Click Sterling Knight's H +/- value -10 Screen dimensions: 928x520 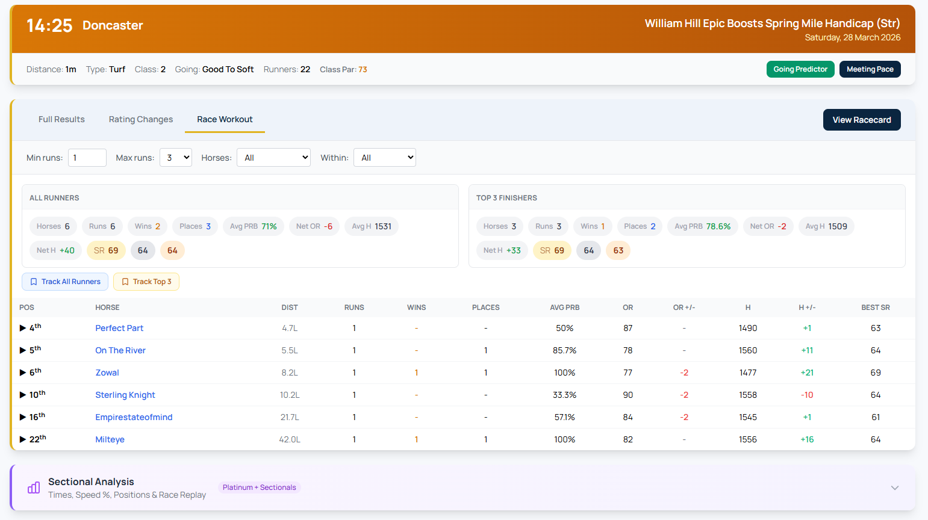tap(807, 395)
